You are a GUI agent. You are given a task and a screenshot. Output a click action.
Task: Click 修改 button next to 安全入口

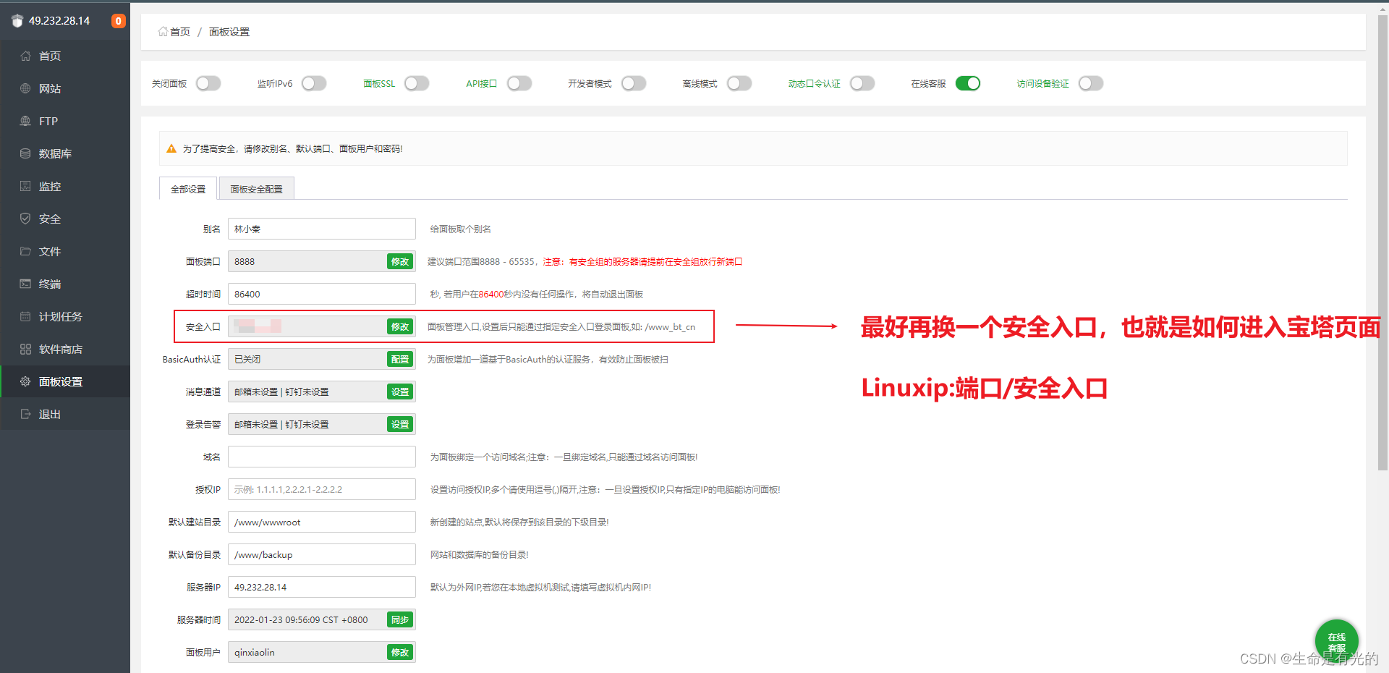(x=400, y=326)
